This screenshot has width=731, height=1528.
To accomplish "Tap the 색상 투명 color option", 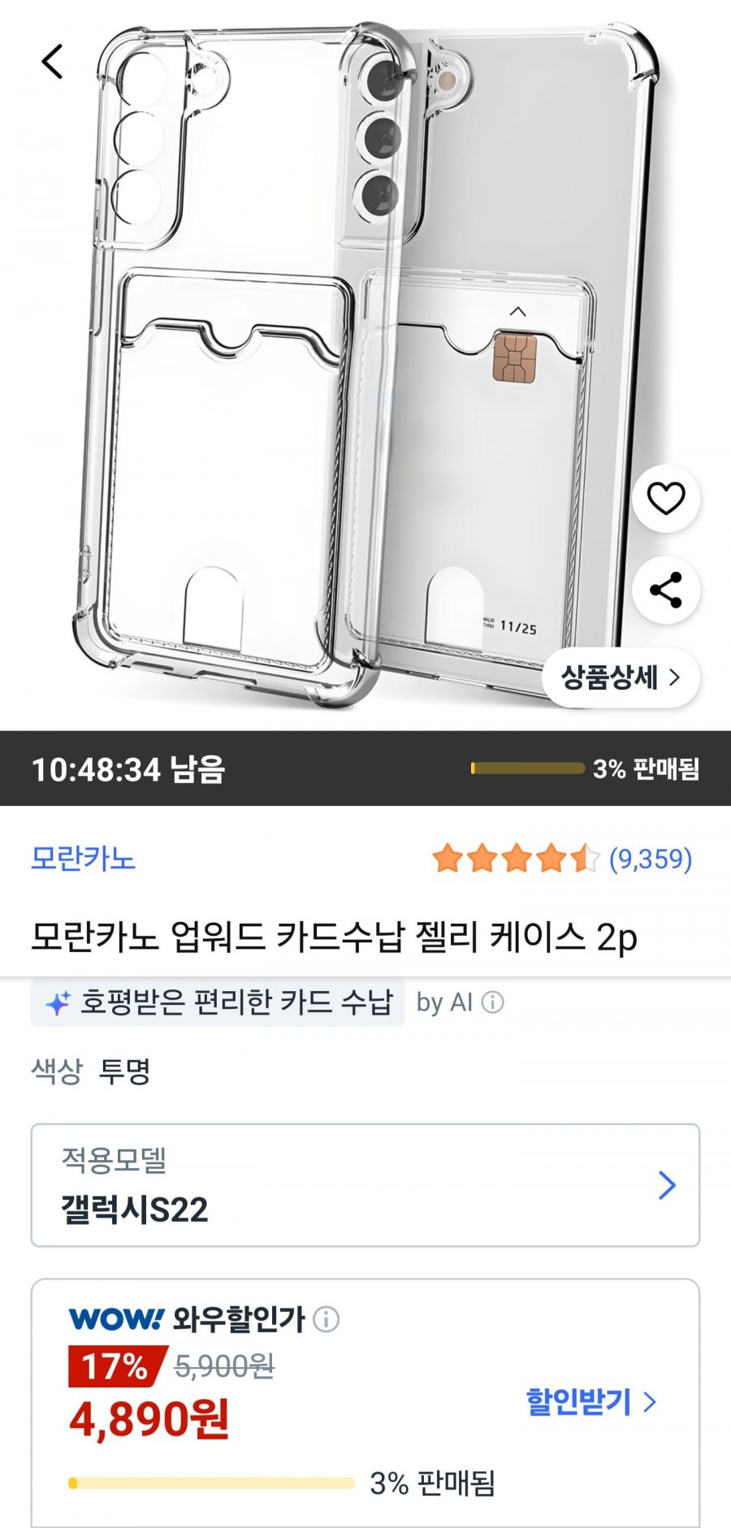I will 91,1071.
